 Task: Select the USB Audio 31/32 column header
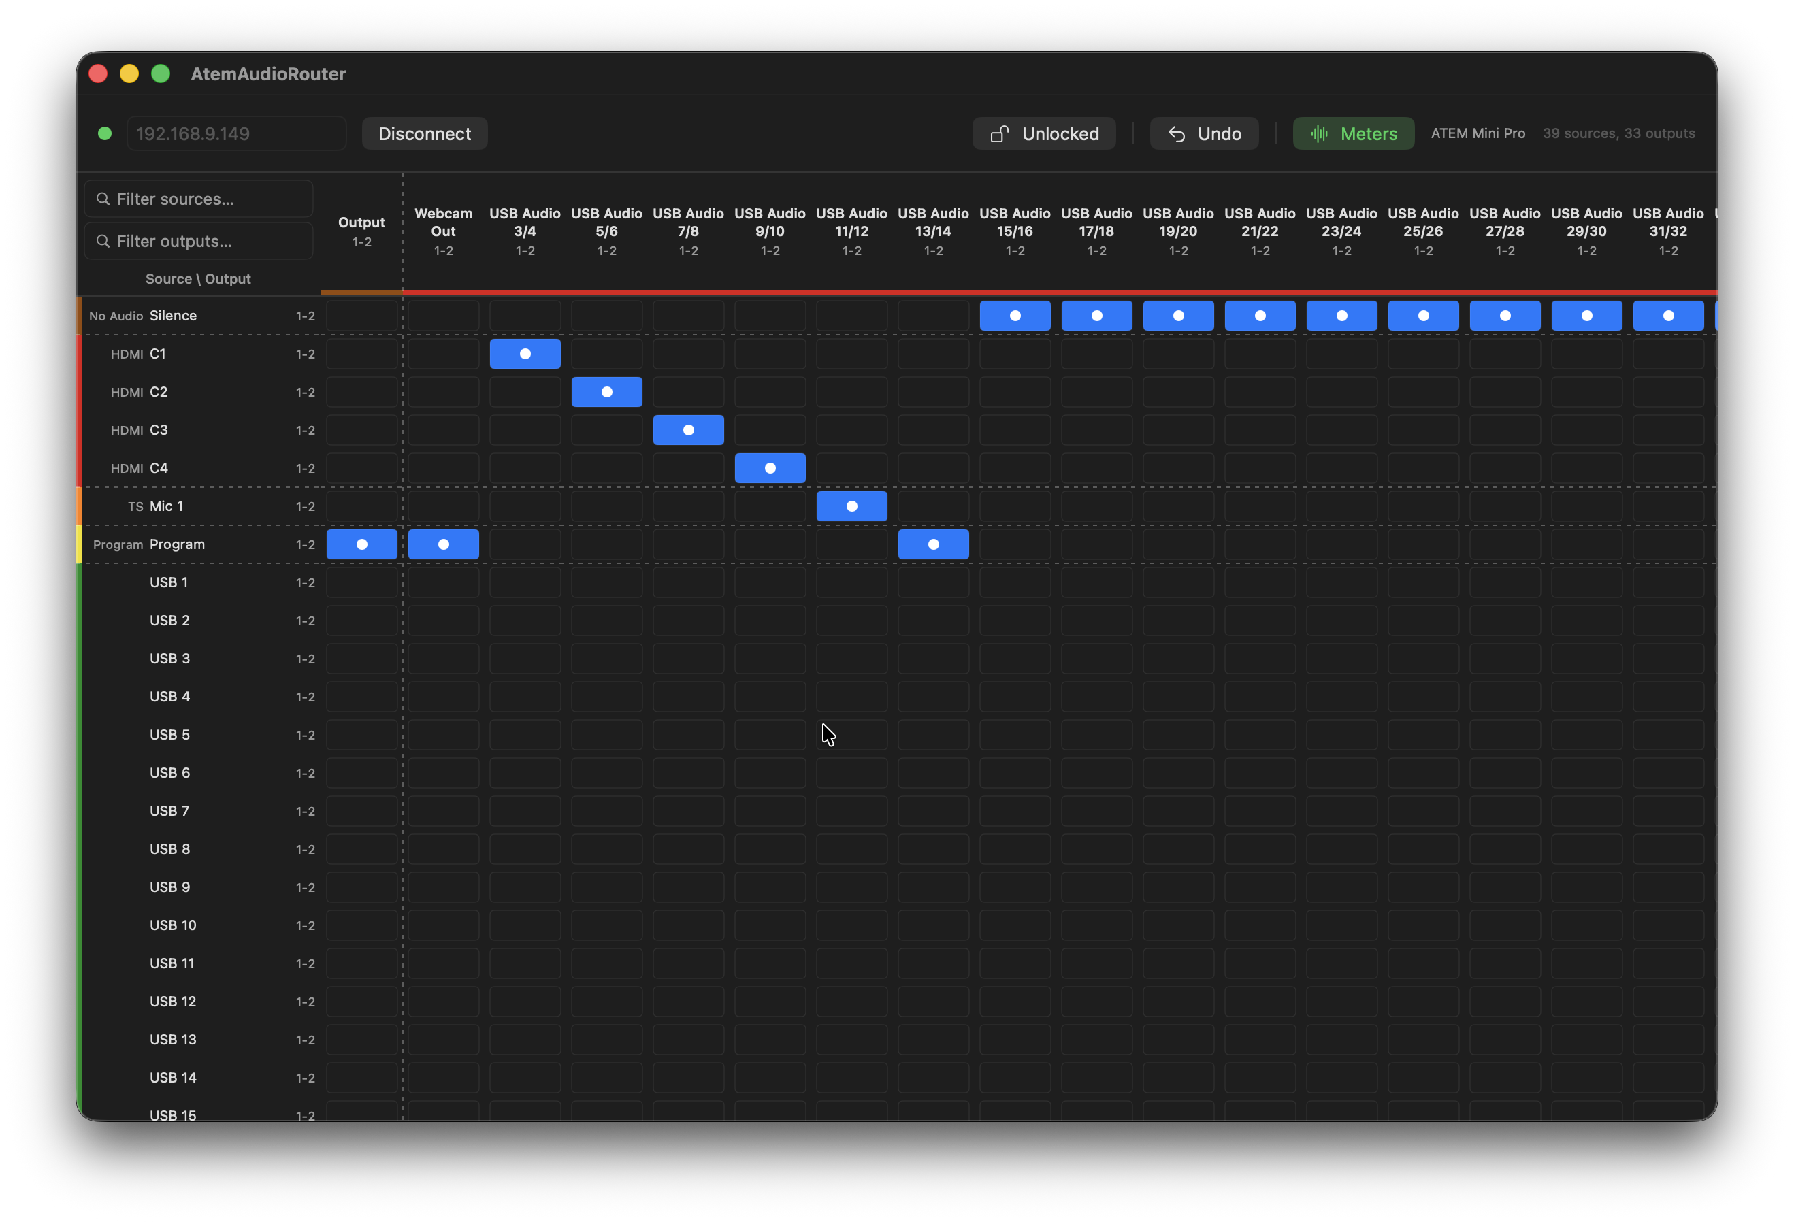[1668, 231]
